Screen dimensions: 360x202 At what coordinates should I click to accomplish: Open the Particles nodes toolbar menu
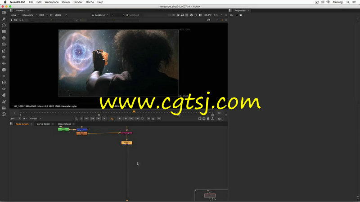pyautogui.click(x=4, y=76)
